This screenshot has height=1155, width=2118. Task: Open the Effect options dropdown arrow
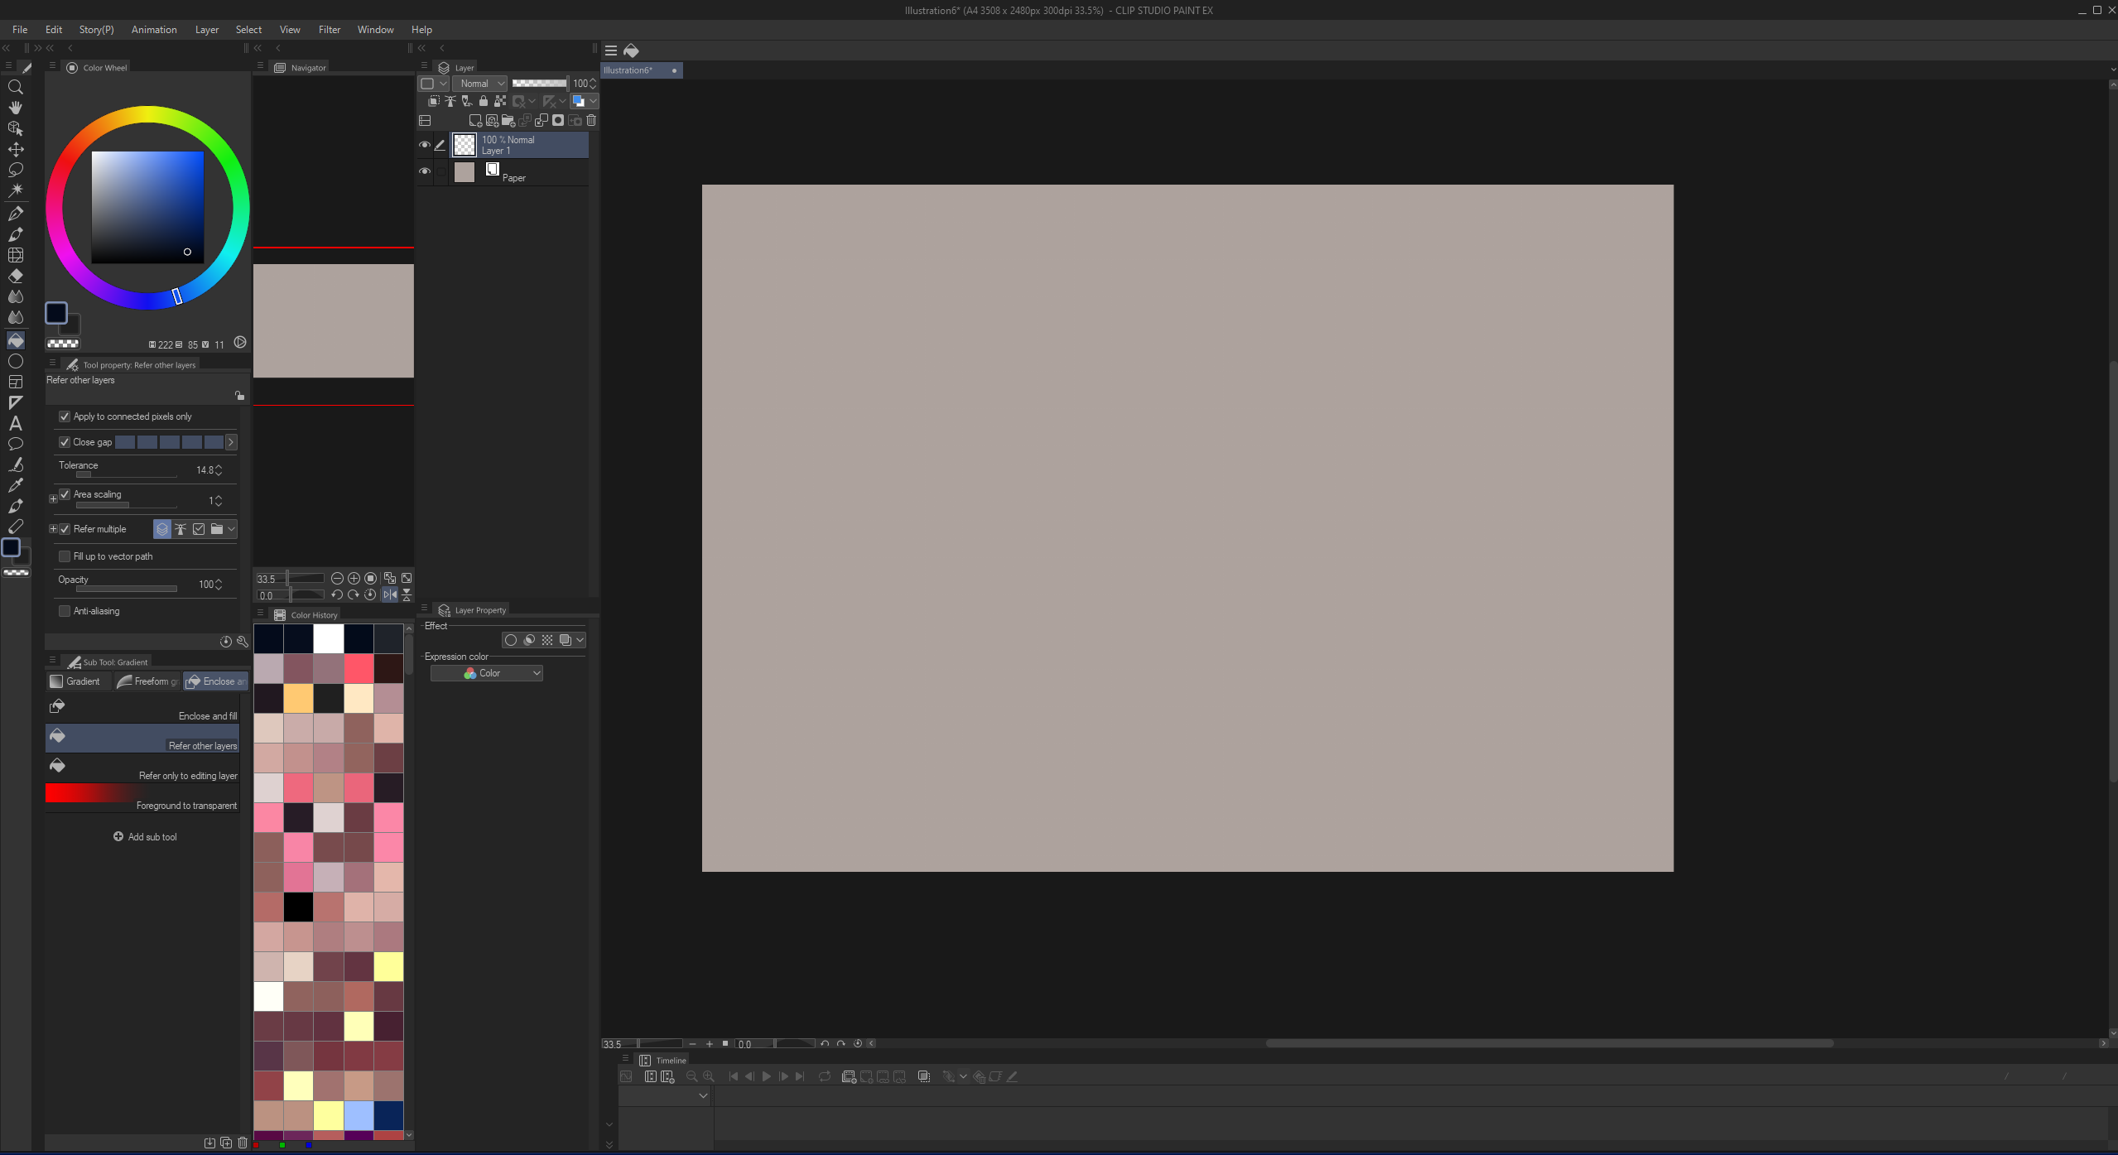tap(580, 640)
